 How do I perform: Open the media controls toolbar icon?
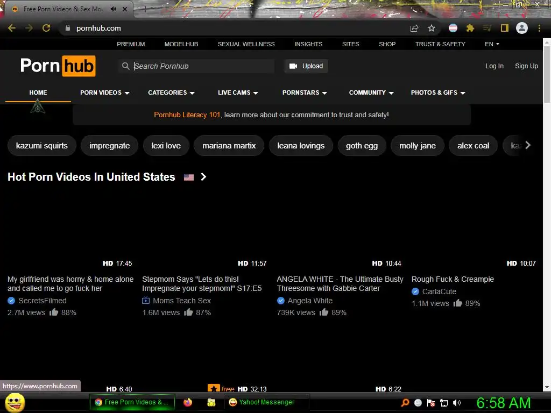(487, 28)
